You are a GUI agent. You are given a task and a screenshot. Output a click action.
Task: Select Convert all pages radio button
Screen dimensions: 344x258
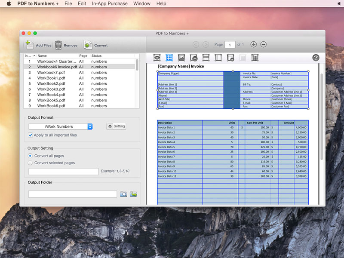tap(30, 156)
